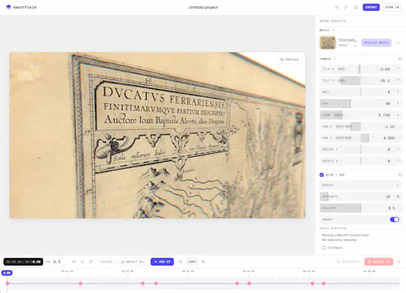The width and height of the screenshot is (406, 293).
Task: Click the timecode display
Action: 23,262
